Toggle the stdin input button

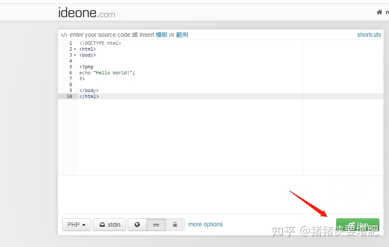click(110, 225)
